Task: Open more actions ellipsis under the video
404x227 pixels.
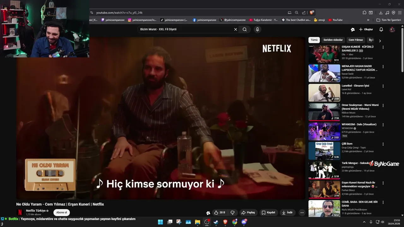Action: (302, 212)
